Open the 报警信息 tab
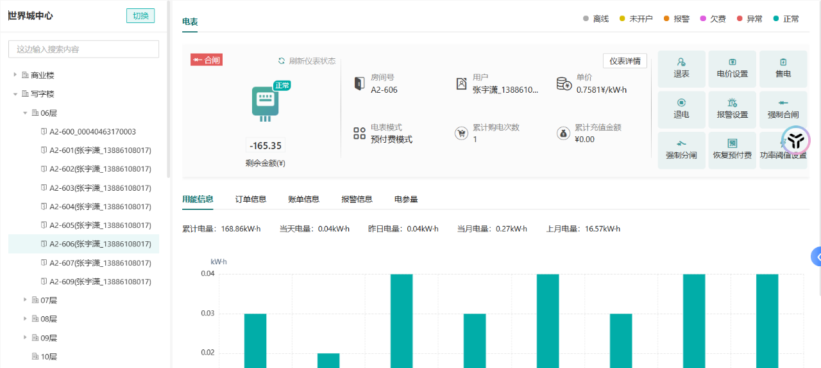 point(357,199)
